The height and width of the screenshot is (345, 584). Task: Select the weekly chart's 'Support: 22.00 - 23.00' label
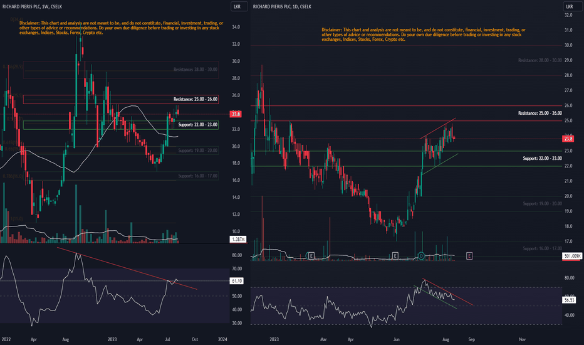pos(198,125)
